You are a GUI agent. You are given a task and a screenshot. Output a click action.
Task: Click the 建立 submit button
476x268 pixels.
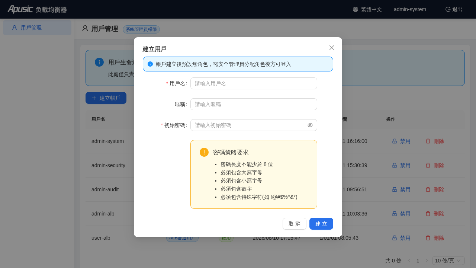click(x=321, y=224)
